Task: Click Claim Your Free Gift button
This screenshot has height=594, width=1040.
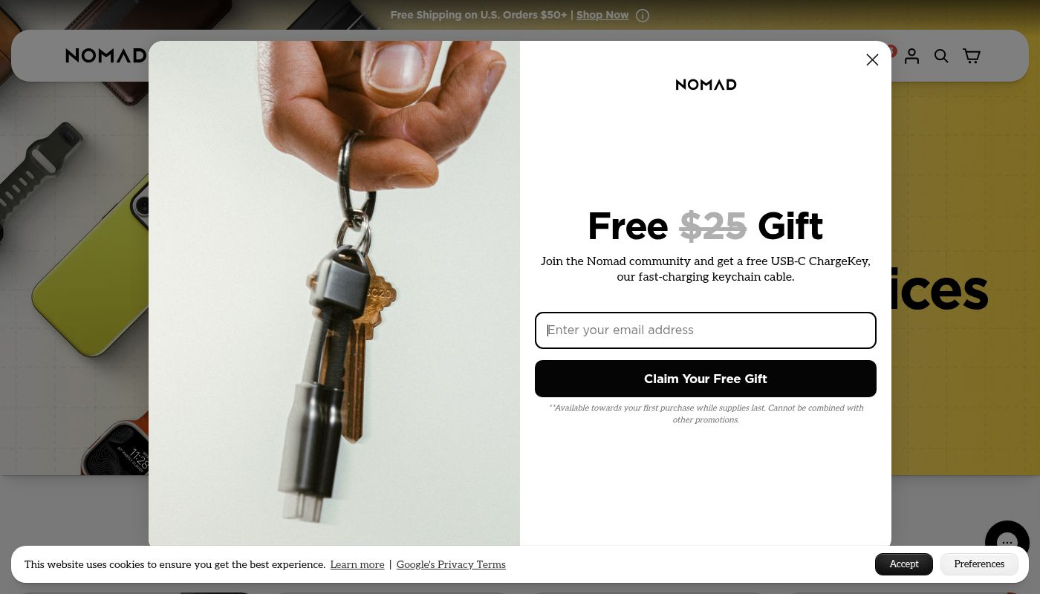Action: pyautogui.click(x=706, y=379)
